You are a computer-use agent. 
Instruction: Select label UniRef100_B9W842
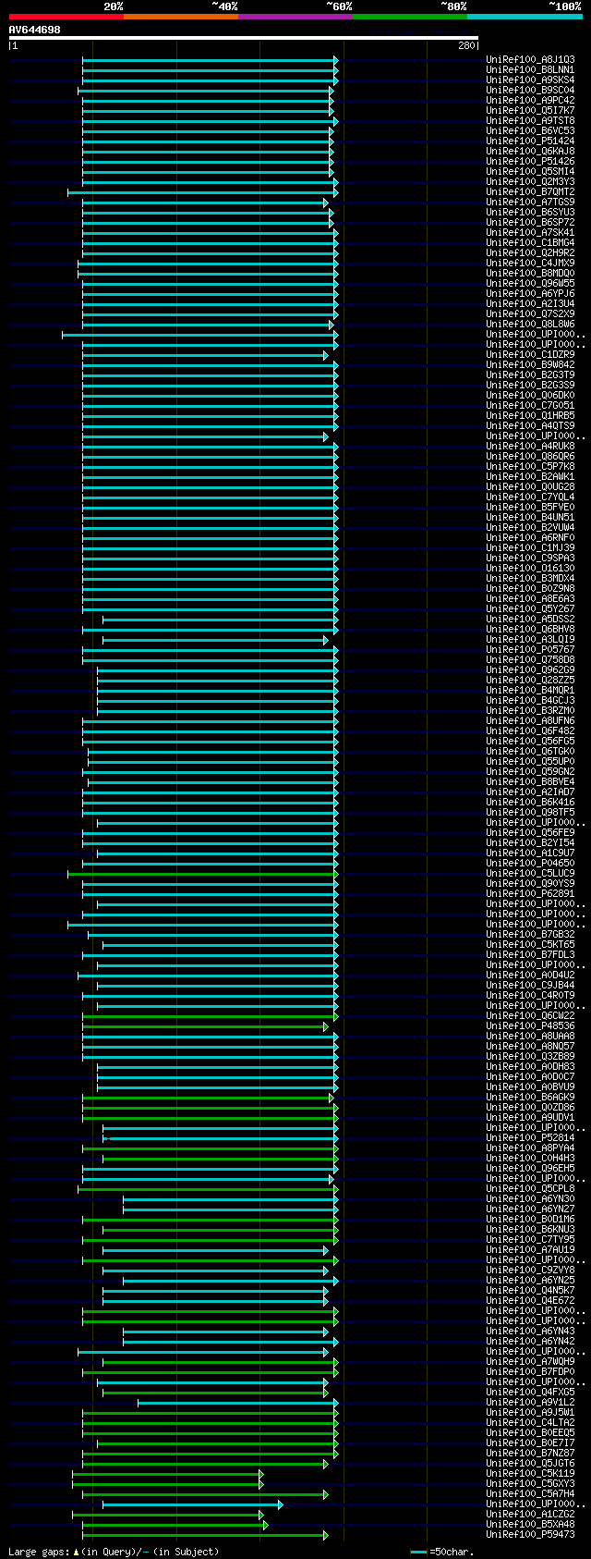click(x=530, y=365)
